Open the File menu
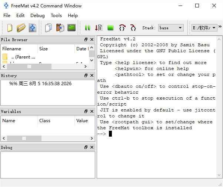The height and width of the screenshot is (187, 223). pos(7,15)
